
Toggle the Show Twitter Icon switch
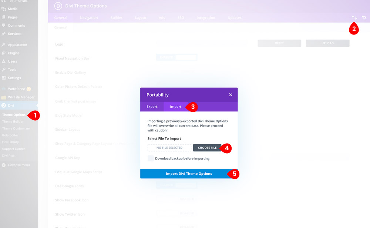176,214
